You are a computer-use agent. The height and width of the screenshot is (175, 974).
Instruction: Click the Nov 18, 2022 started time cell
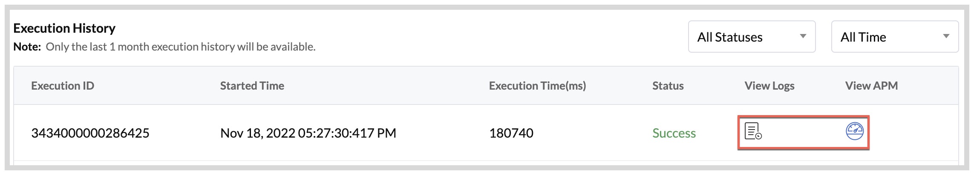[308, 133]
